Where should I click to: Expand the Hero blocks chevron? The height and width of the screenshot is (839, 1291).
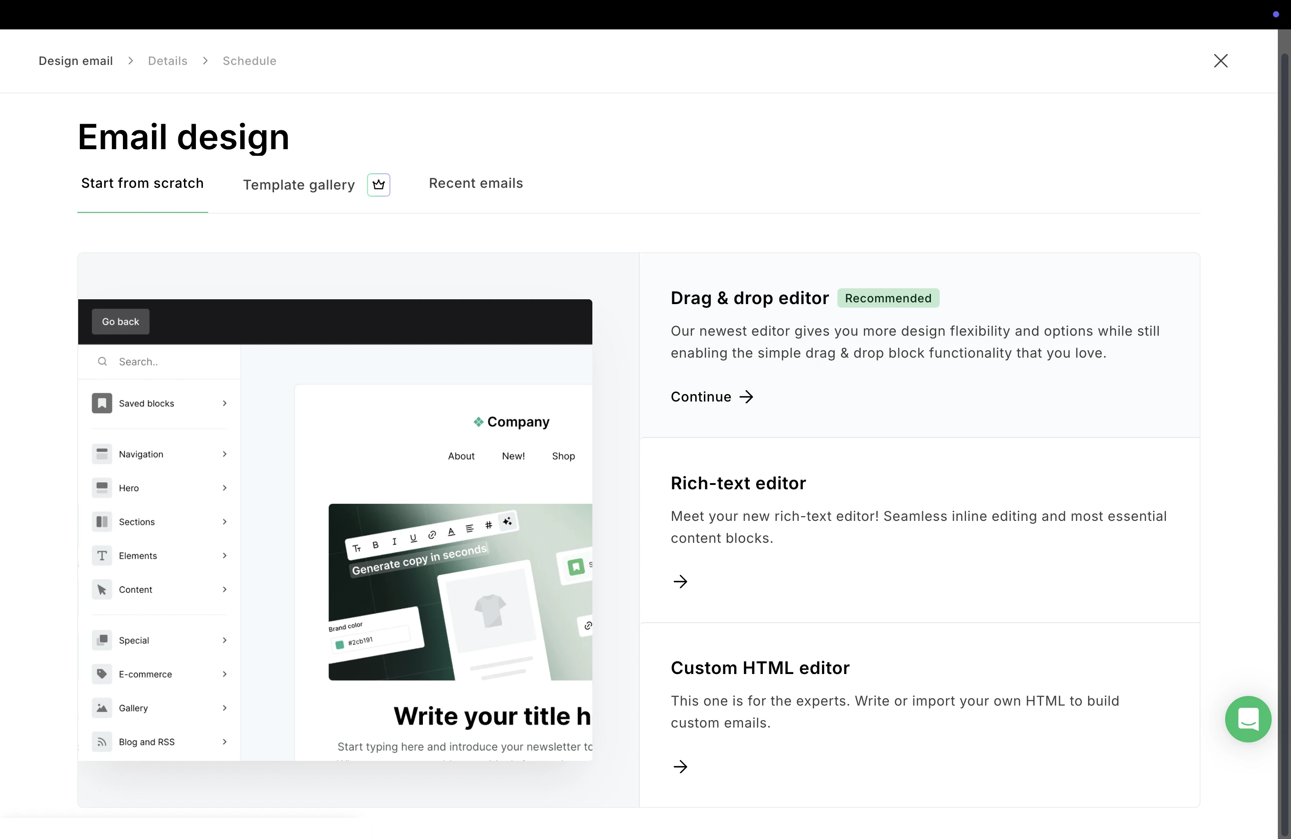pyautogui.click(x=224, y=488)
